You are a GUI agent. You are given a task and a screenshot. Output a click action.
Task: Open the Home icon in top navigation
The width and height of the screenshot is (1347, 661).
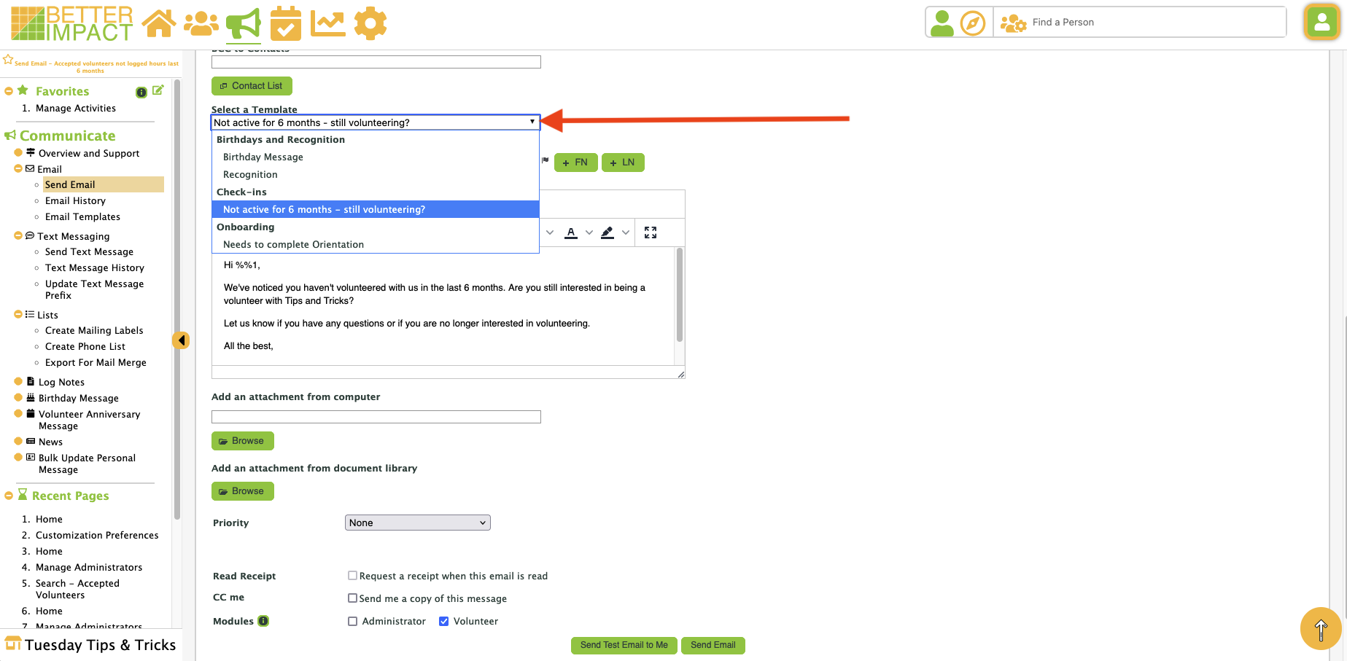pos(158,23)
